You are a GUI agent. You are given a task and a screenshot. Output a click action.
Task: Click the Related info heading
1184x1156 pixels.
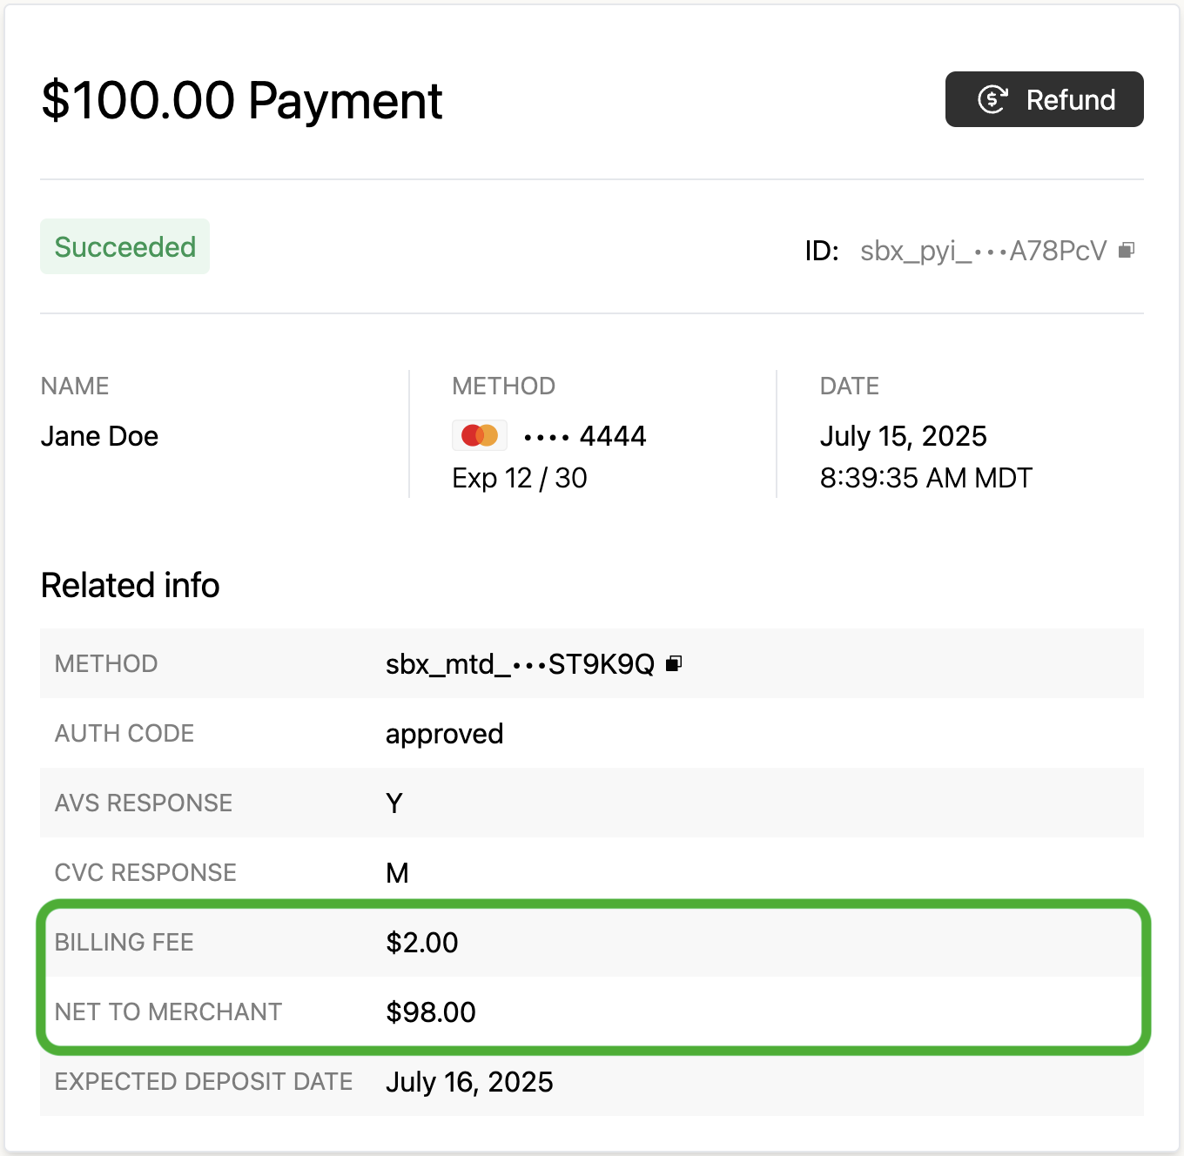[x=130, y=585]
